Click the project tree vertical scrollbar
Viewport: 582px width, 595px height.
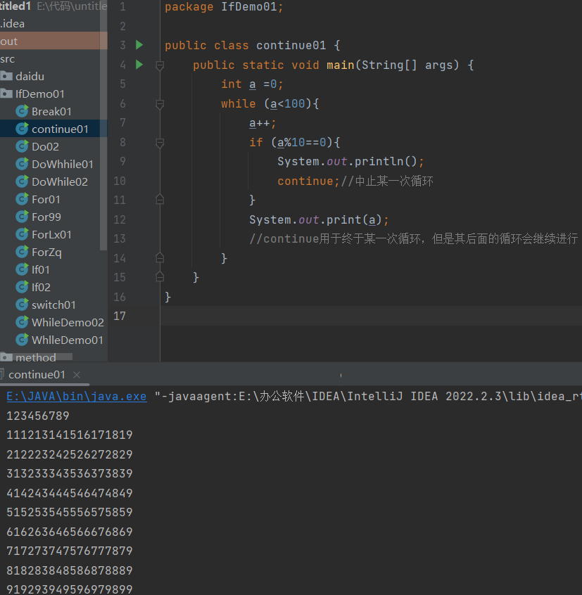pos(103,125)
